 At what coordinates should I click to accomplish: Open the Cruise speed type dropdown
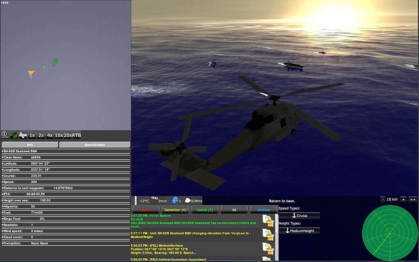(299, 215)
